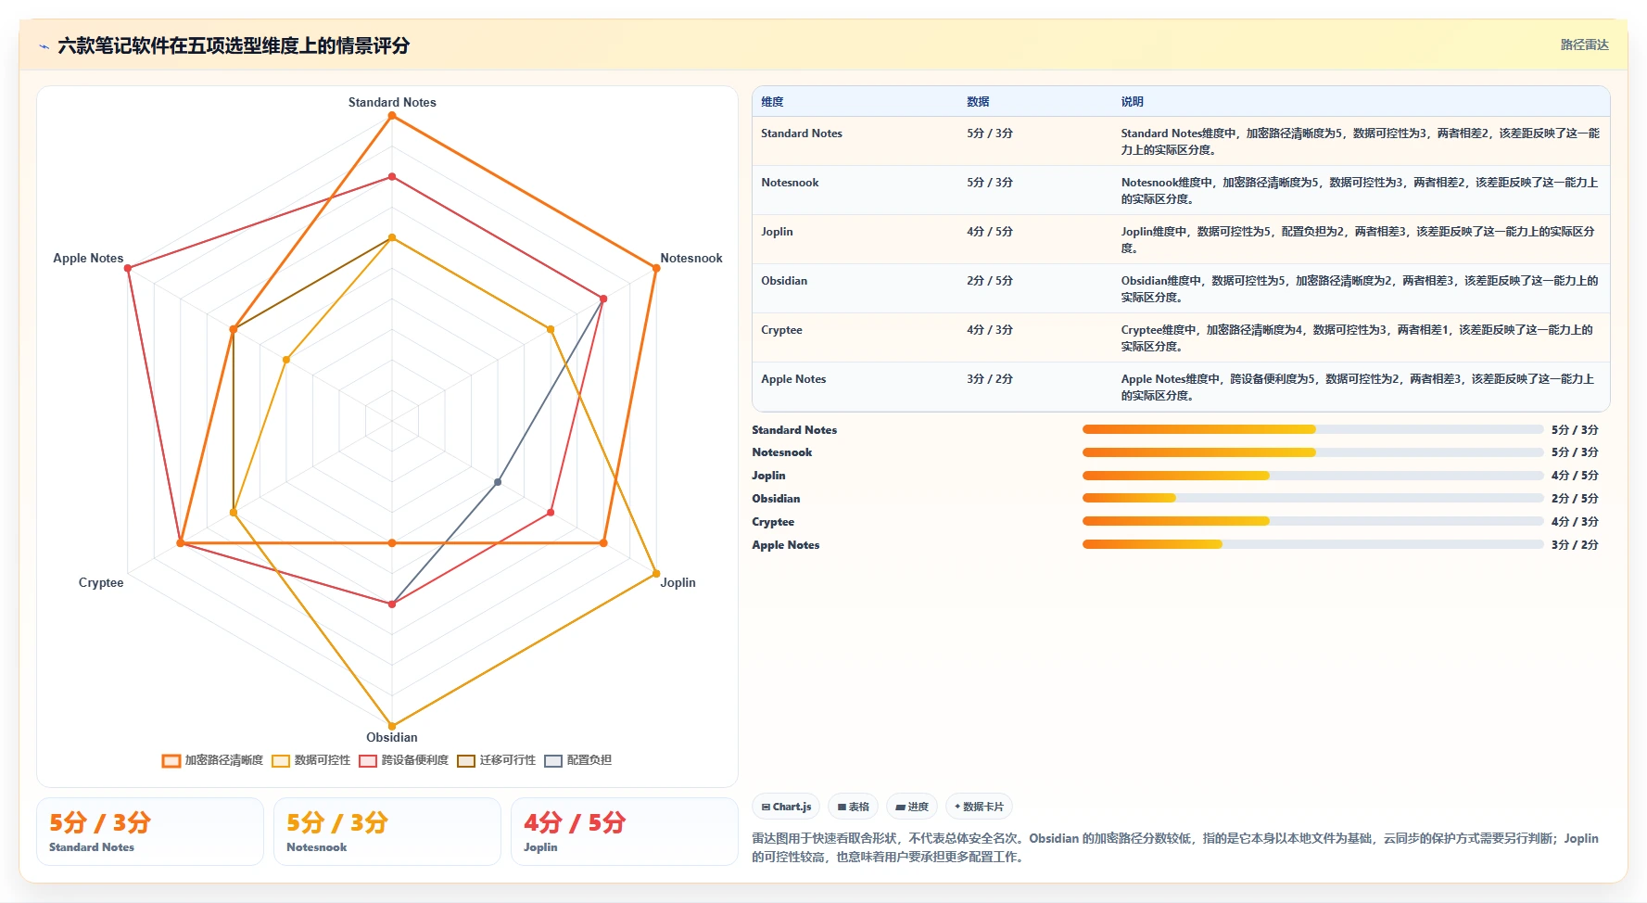Click the 4分 / 3分 value beside Cryptee progress bar
This screenshot has height=903, width=1647.
pos(1575,521)
